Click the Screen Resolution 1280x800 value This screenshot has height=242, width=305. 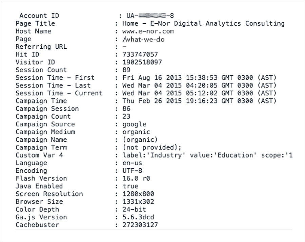coord(138,194)
